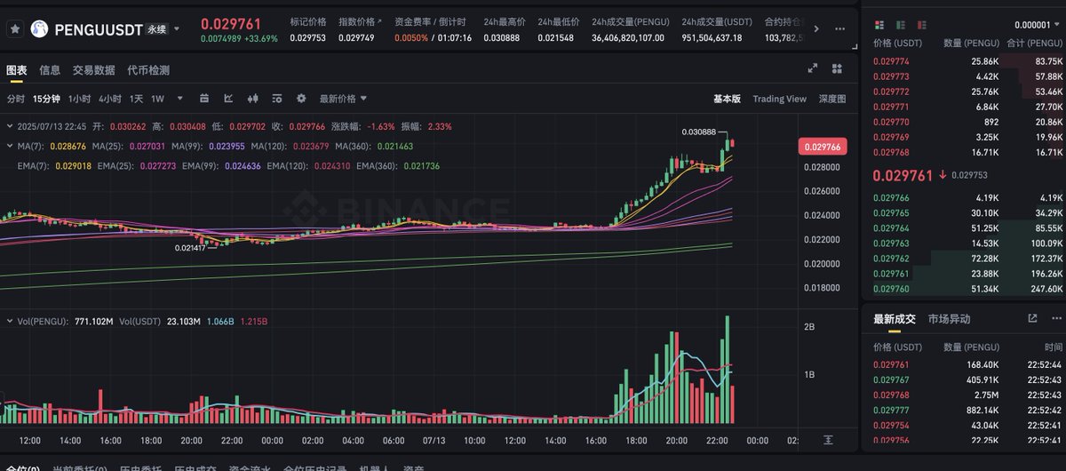Select the 4小时 interval
The width and height of the screenshot is (1066, 471).
pos(110,99)
